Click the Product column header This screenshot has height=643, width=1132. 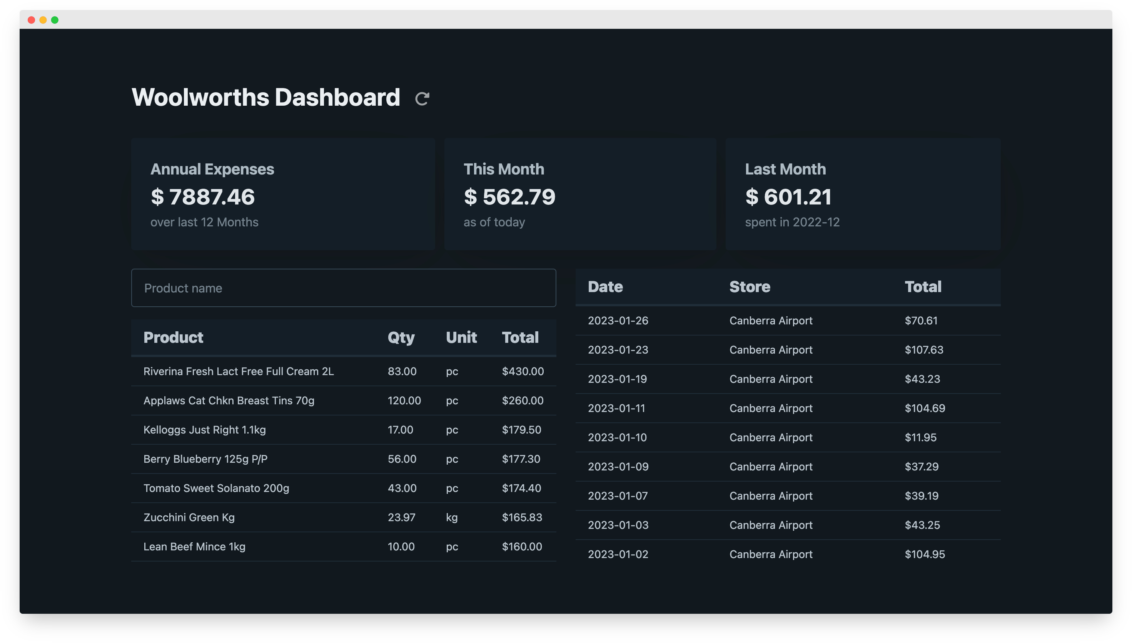[173, 337]
